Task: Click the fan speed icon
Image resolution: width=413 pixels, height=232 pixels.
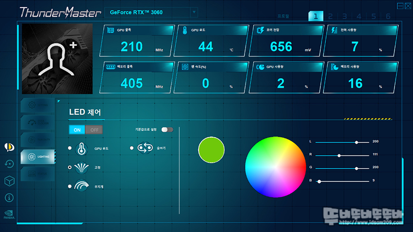Action: pyautogui.click(x=185, y=67)
